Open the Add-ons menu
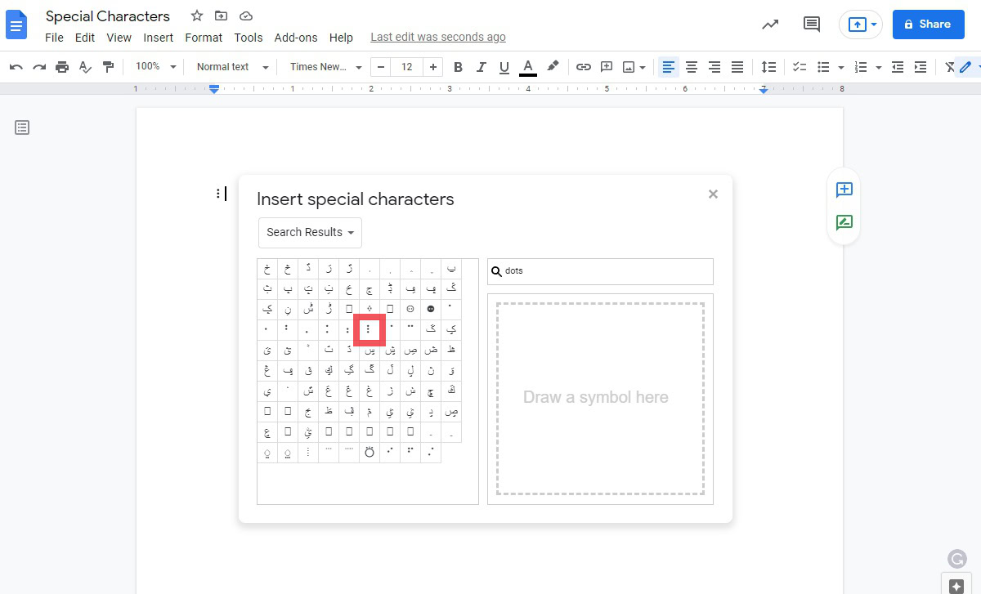Screen dimensions: 981x594 pos(295,38)
